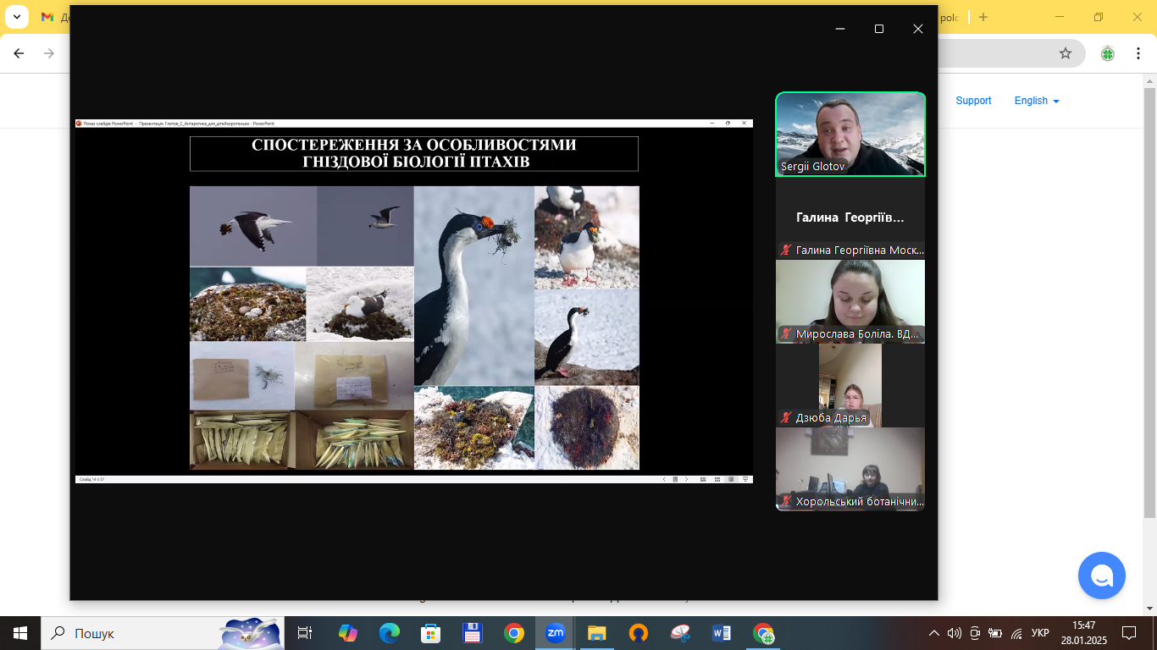Toggle the system volume icon
This screenshot has width=1157, height=650.
pos(955,633)
